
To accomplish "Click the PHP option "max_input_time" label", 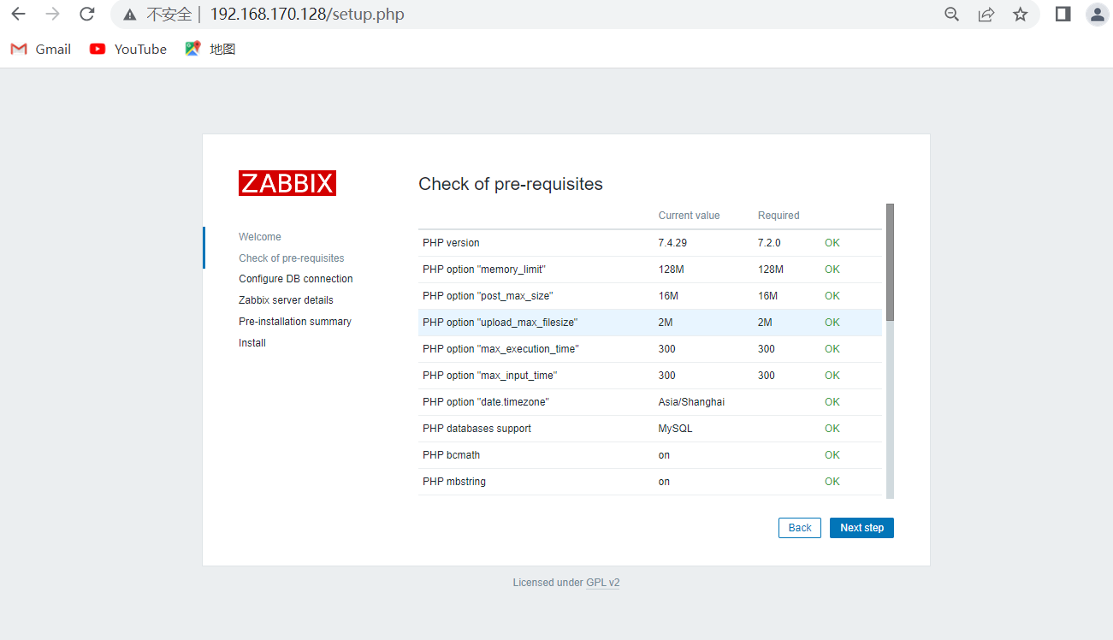I will pos(490,376).
